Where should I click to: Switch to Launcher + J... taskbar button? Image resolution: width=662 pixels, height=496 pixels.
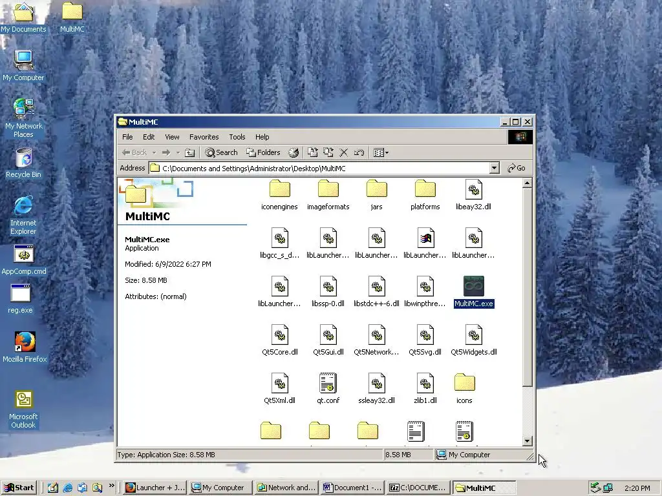coord(155,488)
